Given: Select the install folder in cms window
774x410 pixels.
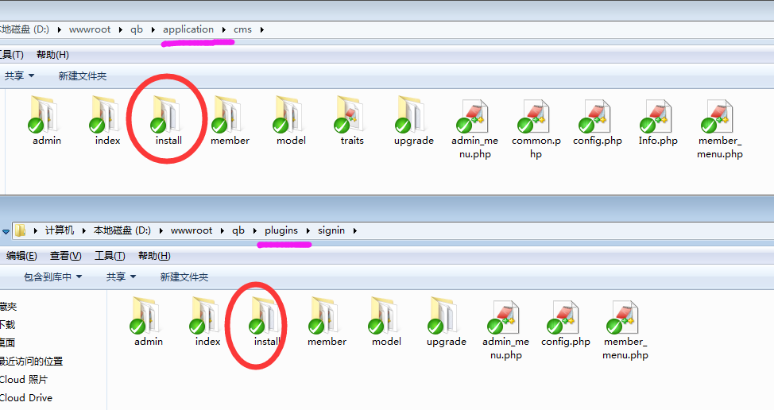Looking at the screenshot, I should pos(168,121).
